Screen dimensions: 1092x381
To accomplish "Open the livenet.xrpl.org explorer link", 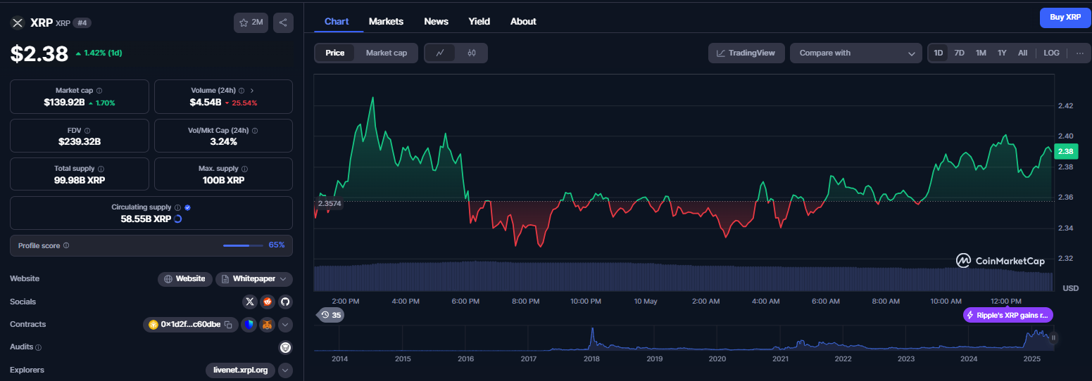I will coord(241,370).
